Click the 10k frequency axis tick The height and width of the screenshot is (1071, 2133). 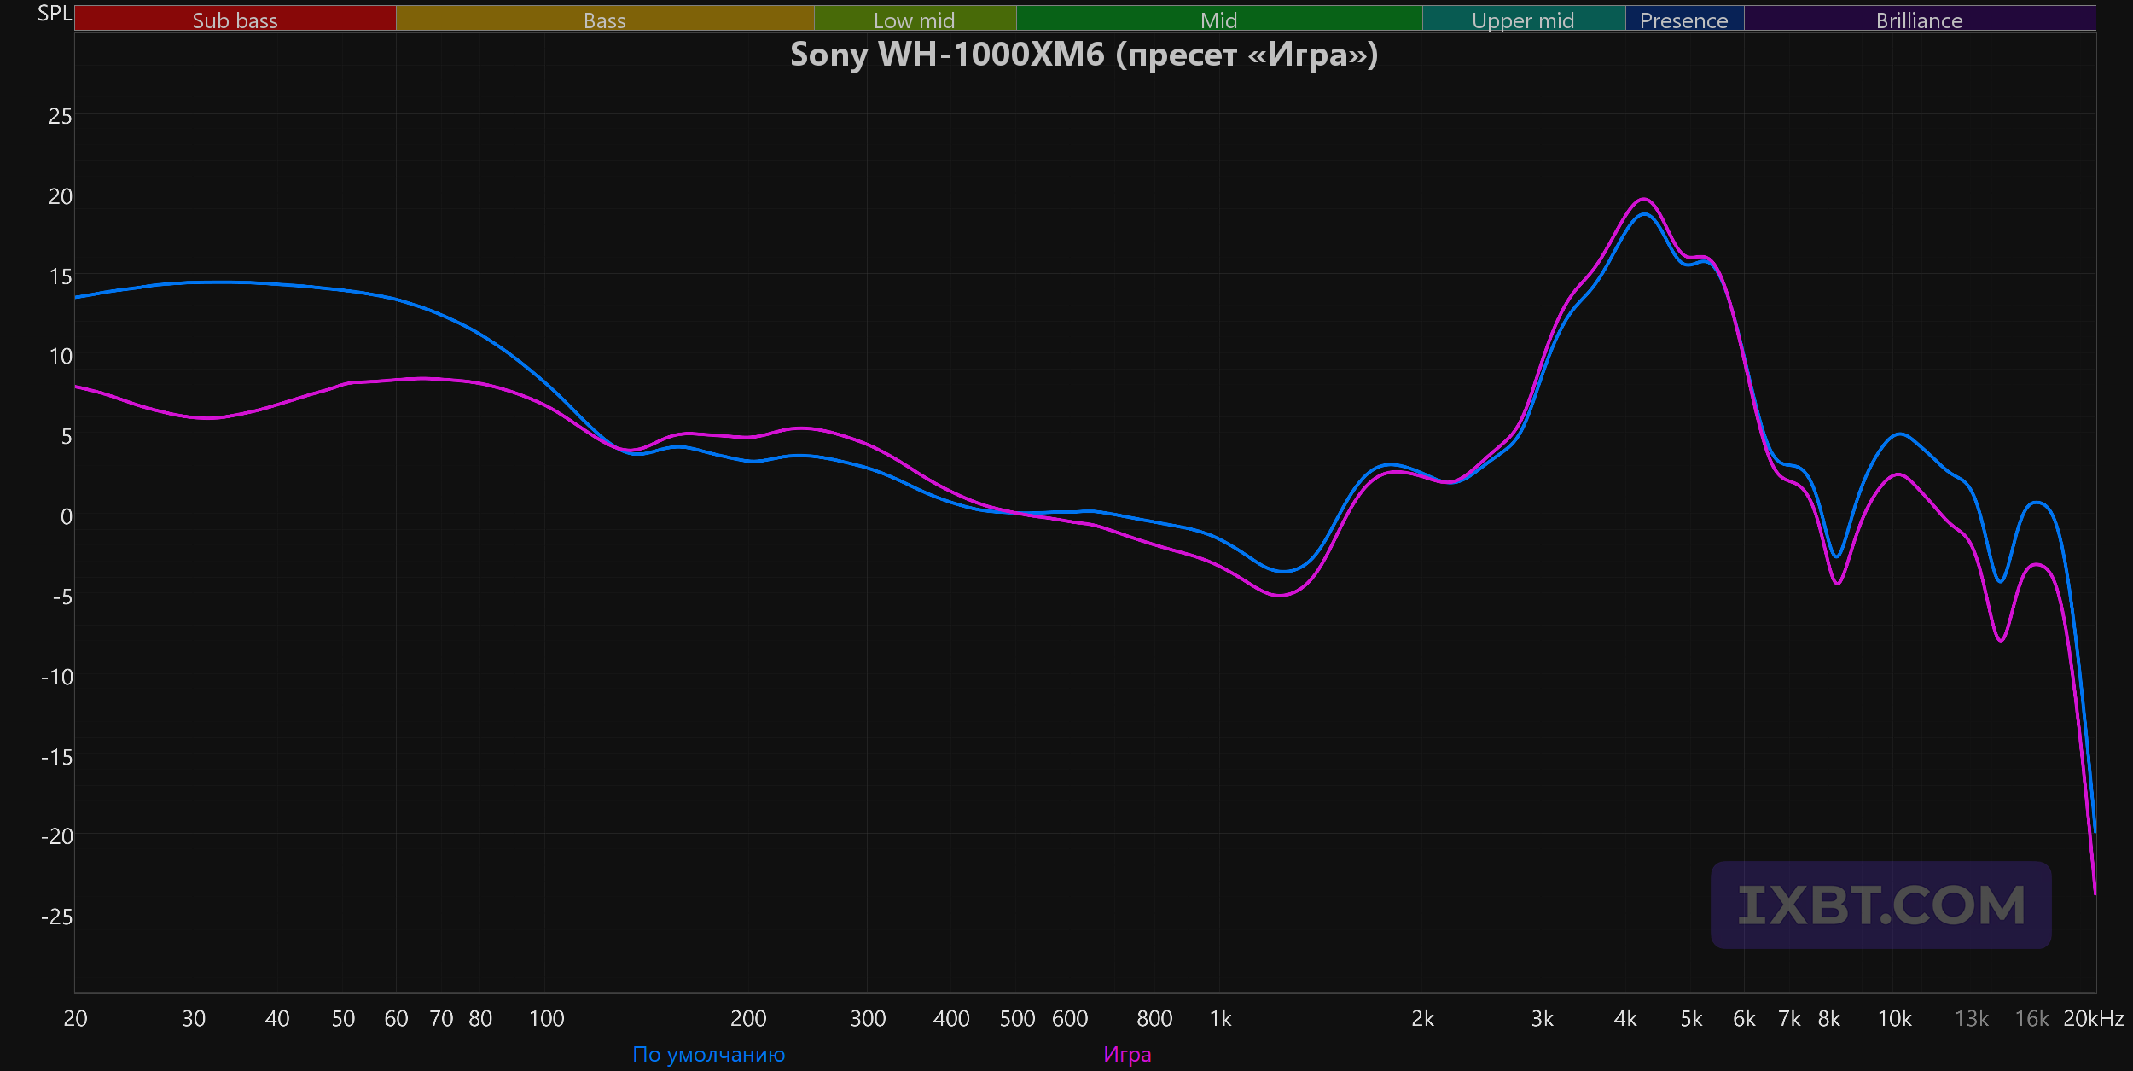tap(1895, 1019)
